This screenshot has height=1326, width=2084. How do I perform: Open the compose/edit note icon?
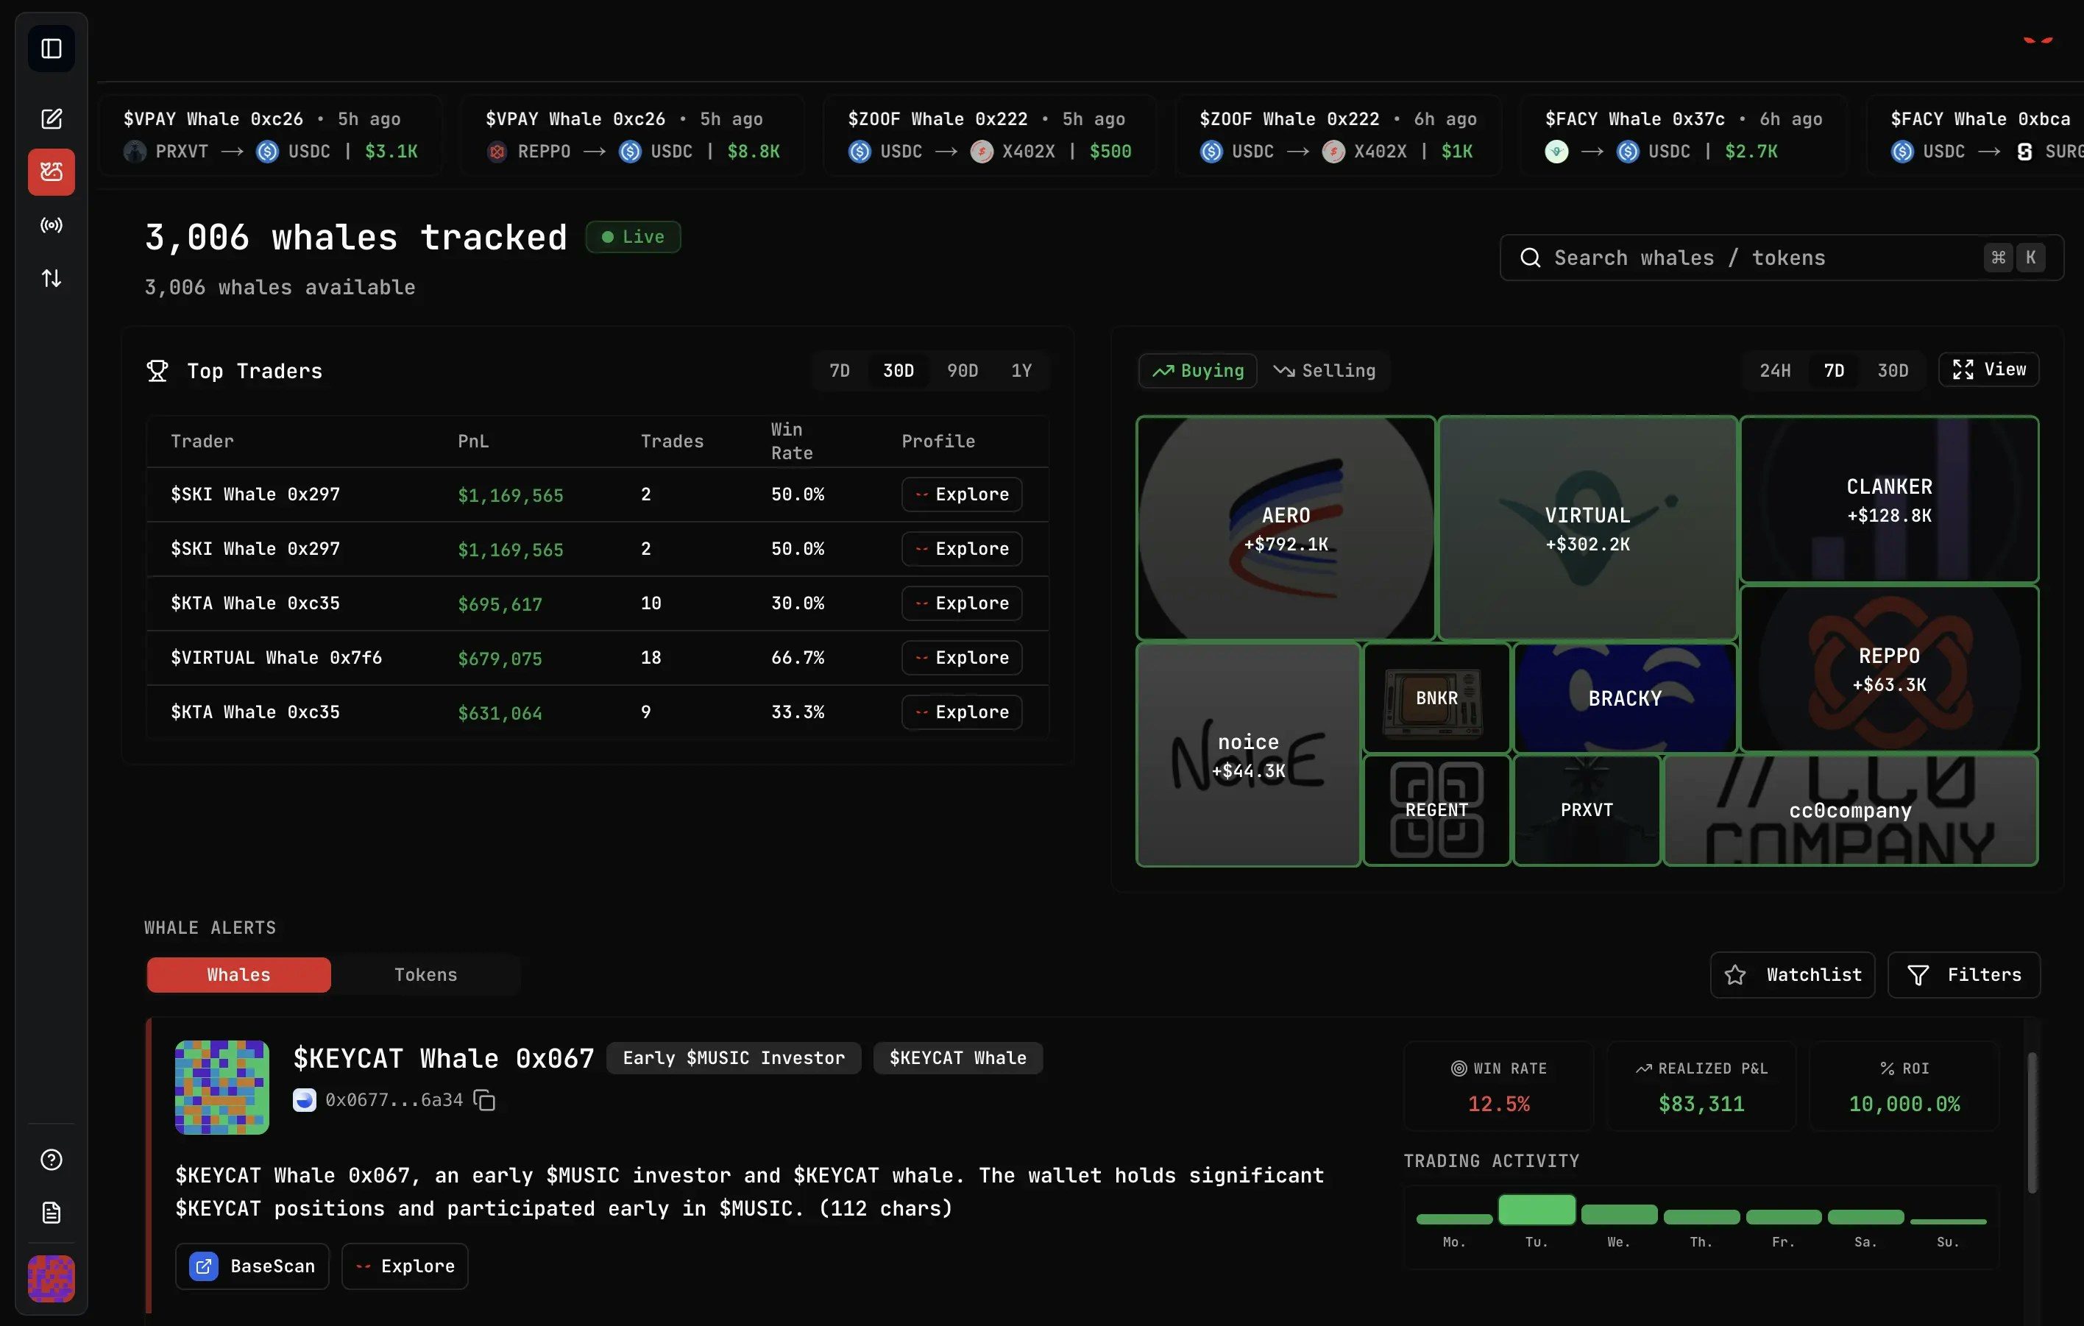click(x=51, y=118)
